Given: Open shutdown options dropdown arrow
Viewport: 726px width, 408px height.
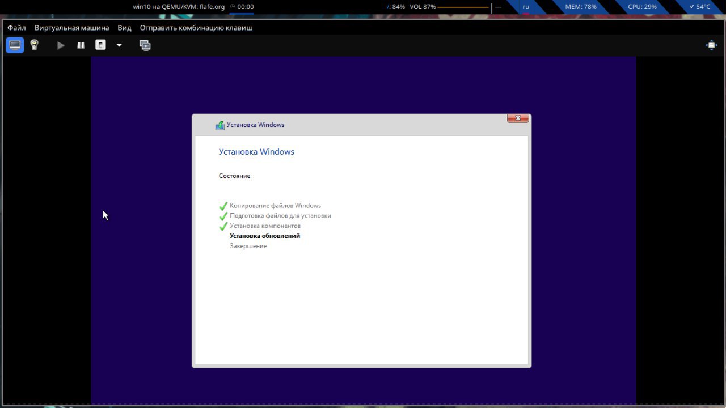Looking at the screenshot, I should tap(119, 45).
